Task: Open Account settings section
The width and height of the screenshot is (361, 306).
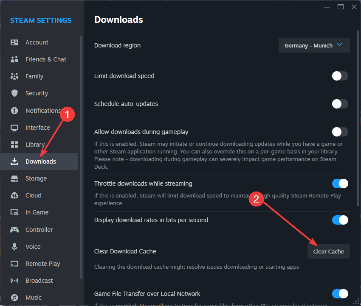Action: [39, 42]
